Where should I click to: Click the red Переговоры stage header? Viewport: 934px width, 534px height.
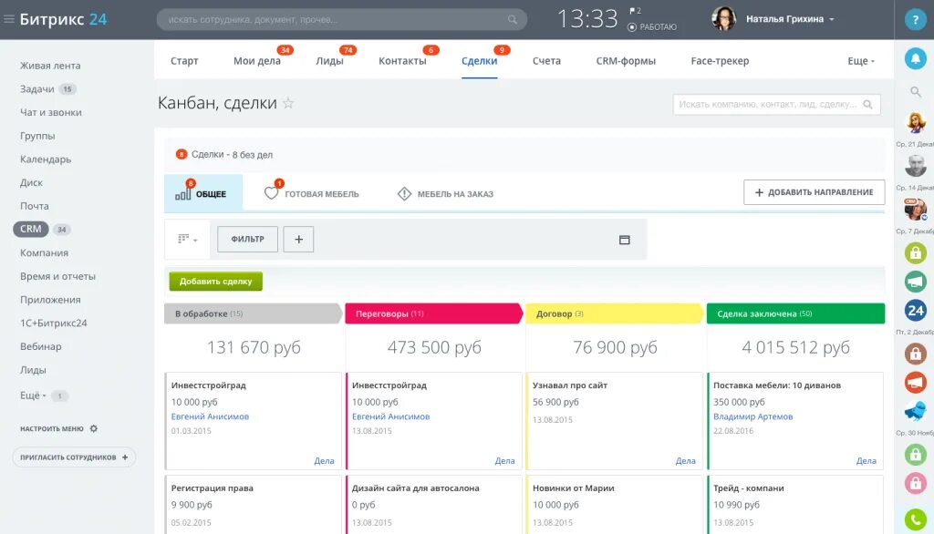(433, 313)
